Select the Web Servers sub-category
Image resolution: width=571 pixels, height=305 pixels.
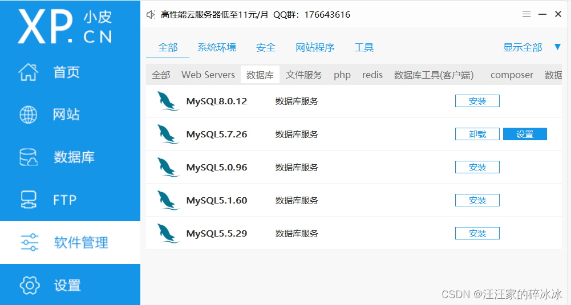(208, 75)
